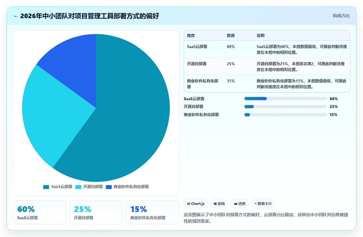Click the 25% label beside 开源自部署 bar

334,107
